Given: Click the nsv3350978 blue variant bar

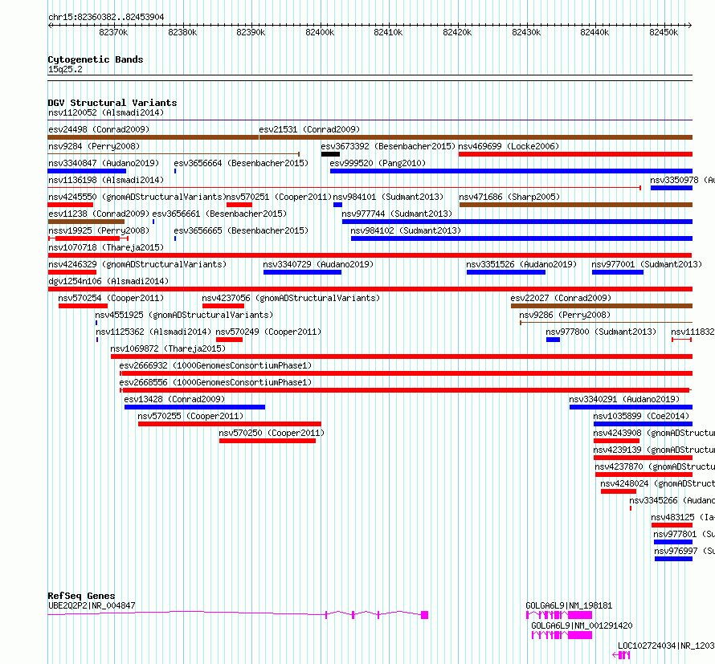Looking at the screenshot, I should click(x=672, y=188).
